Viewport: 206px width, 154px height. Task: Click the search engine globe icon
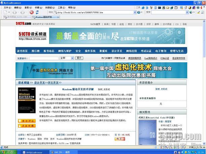[x=191, y=12]
